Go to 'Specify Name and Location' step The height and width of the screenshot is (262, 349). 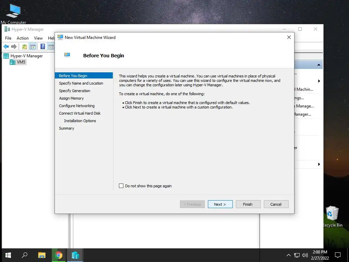coord(81,83)
